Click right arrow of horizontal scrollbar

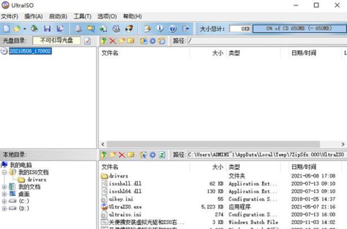click(343, 144)
